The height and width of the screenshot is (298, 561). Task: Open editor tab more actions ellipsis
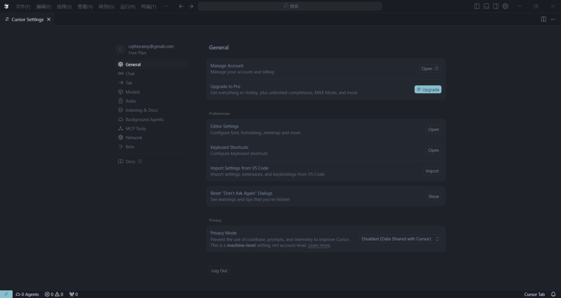(x=553, y=19)
